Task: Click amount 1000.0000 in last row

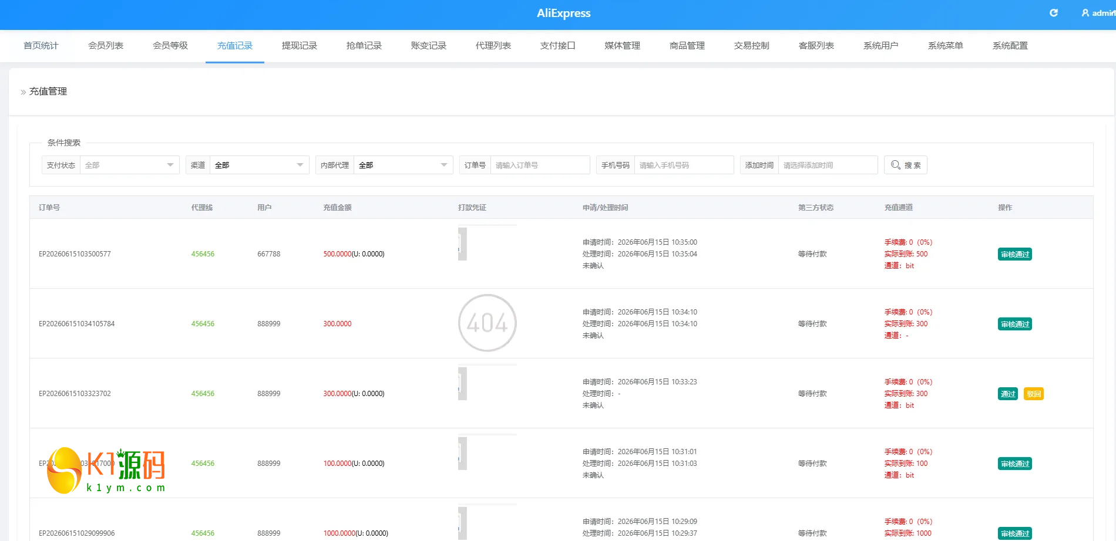Action: pyautogui.click(x=339, y=533)
